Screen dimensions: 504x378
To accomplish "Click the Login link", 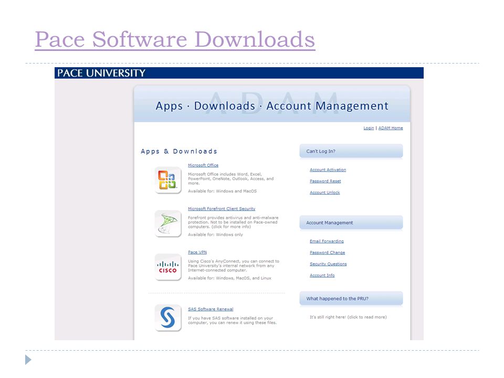I will 369,128.
